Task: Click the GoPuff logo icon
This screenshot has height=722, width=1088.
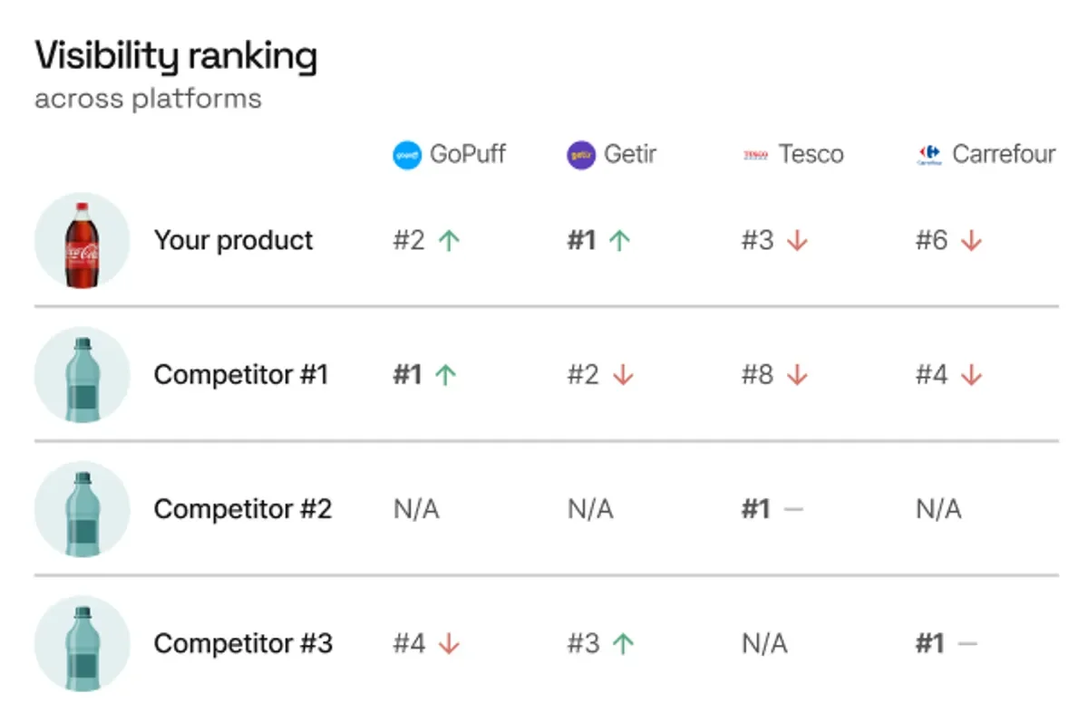Action: 407,156
